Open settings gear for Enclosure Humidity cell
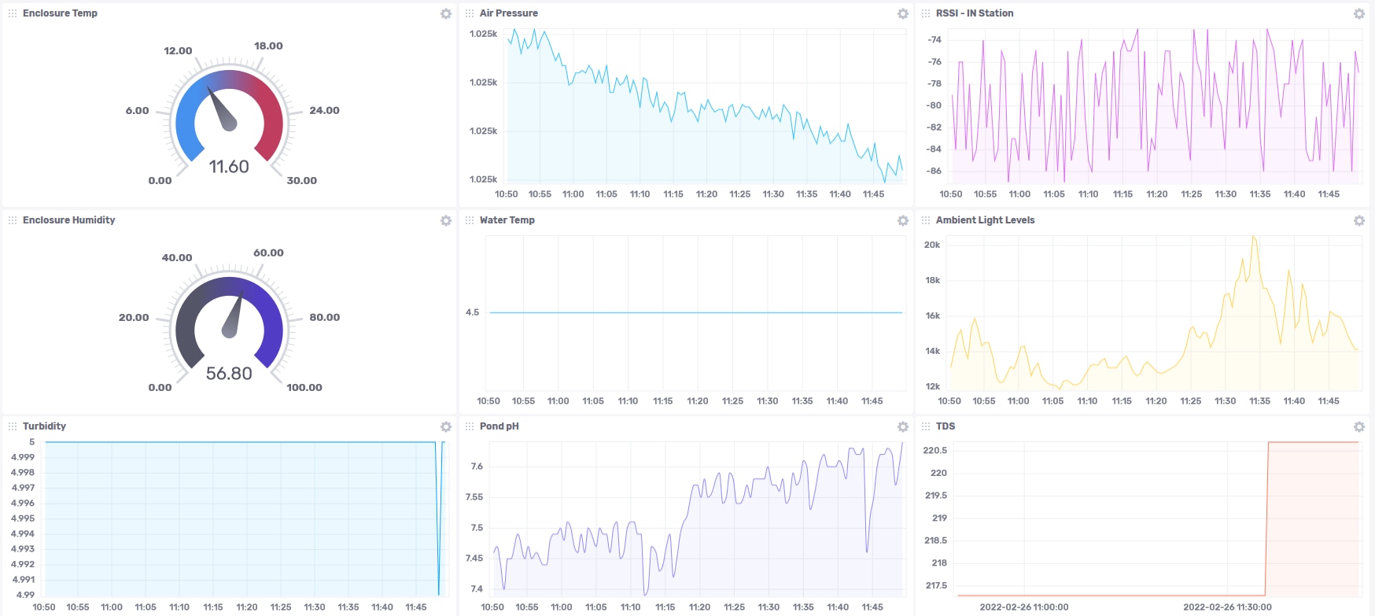This screenshot has height=616, width=1375. click(446, 221)
